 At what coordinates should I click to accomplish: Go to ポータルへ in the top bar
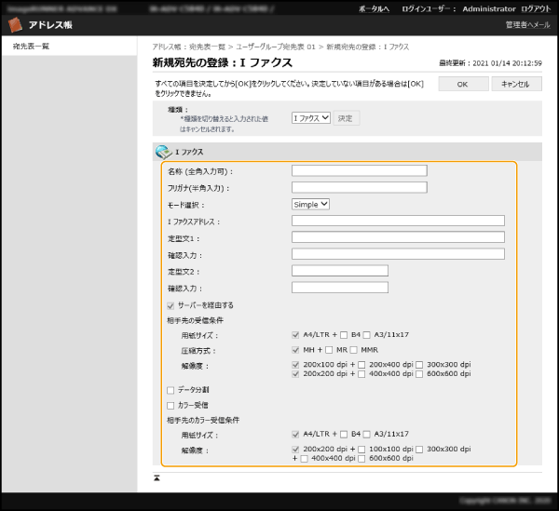point(374,7)
